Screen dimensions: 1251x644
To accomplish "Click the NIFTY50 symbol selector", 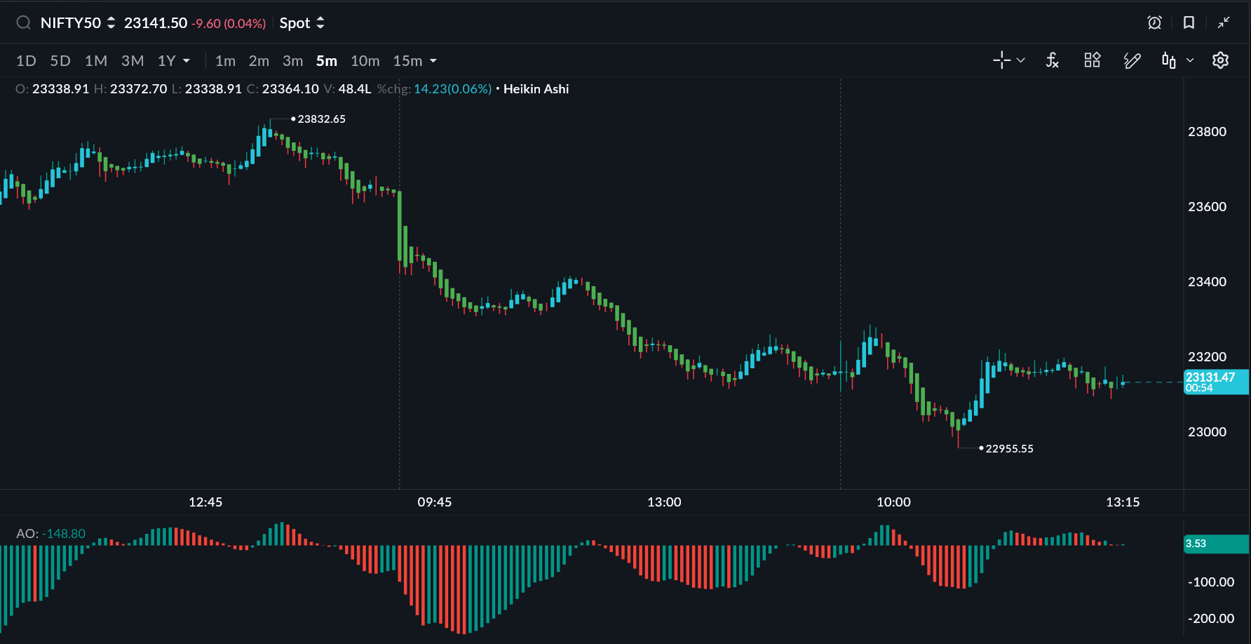I will pos(77,23).
